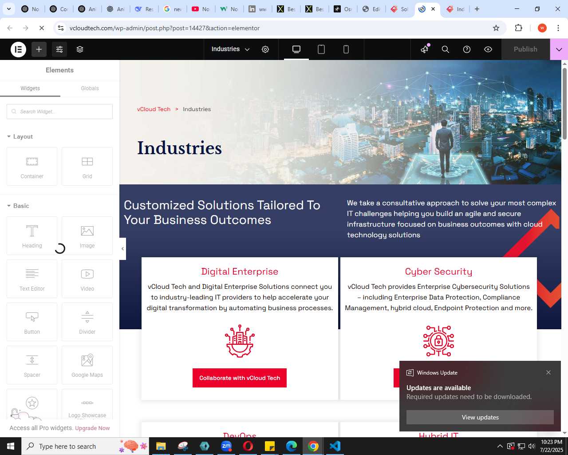The image size is (568, 455).
Task: Switch to the Globals tab
Action: [x=90, y=88]
